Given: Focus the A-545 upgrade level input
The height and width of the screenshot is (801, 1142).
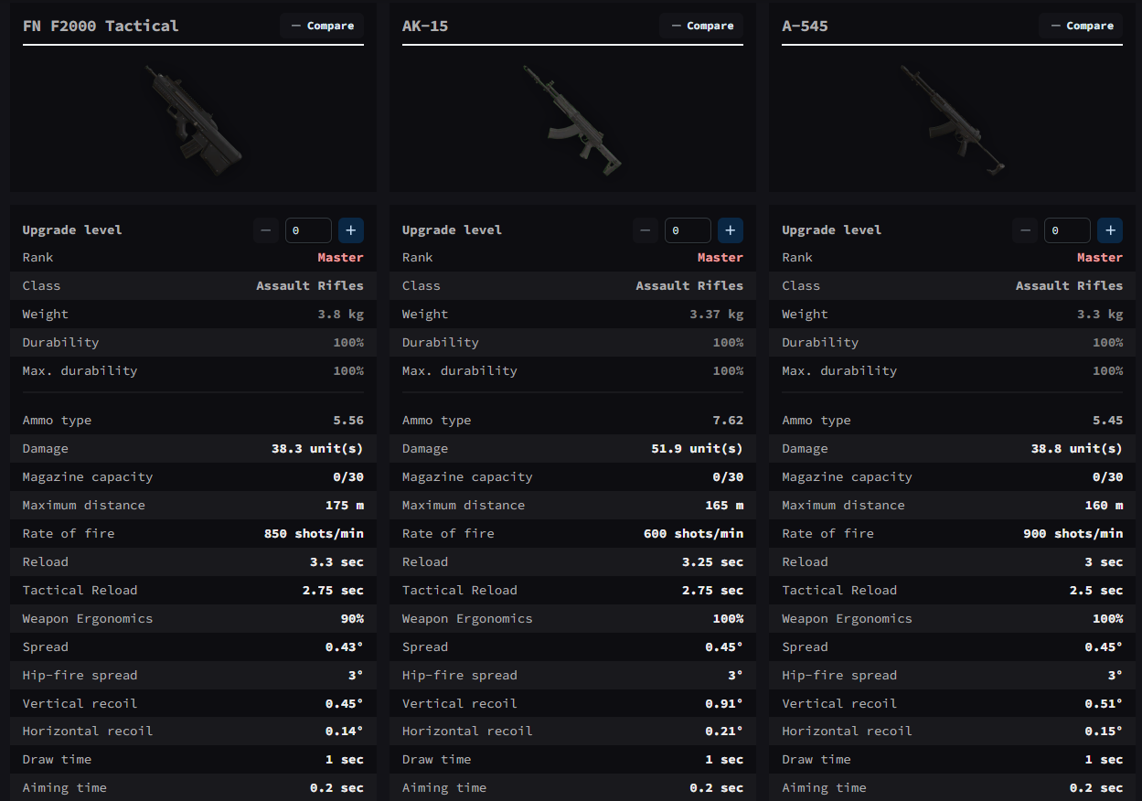Looking at the screenshot, I should (1067, 230).
